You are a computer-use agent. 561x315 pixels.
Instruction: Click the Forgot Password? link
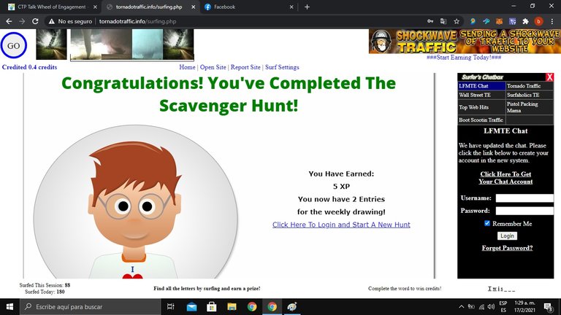click(507, 248)
